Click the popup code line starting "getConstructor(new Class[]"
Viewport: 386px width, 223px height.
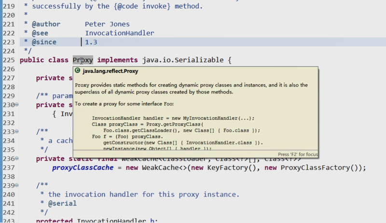pos(183,143)
